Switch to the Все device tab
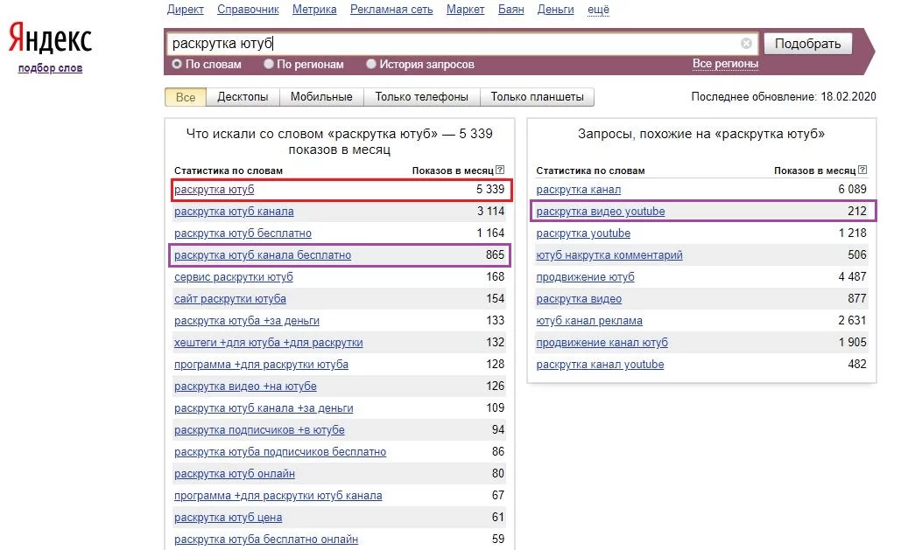Viewport: 922px width, 550px height. click(186, 97)
